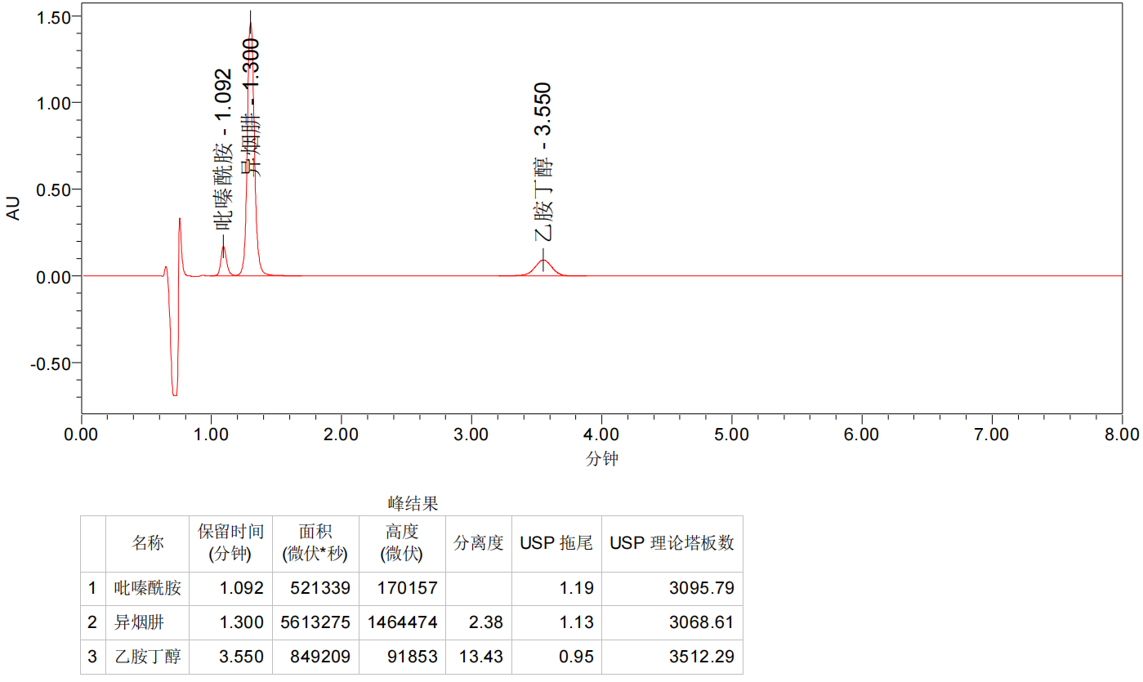Viewport: 1143px width, 682px height.
Task: Click the USP 理论塔板数 column header
Action: tap(672, 543)
